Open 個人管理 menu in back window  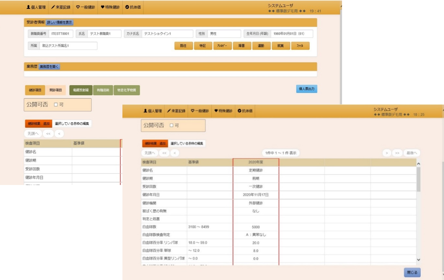pos(36,7)
